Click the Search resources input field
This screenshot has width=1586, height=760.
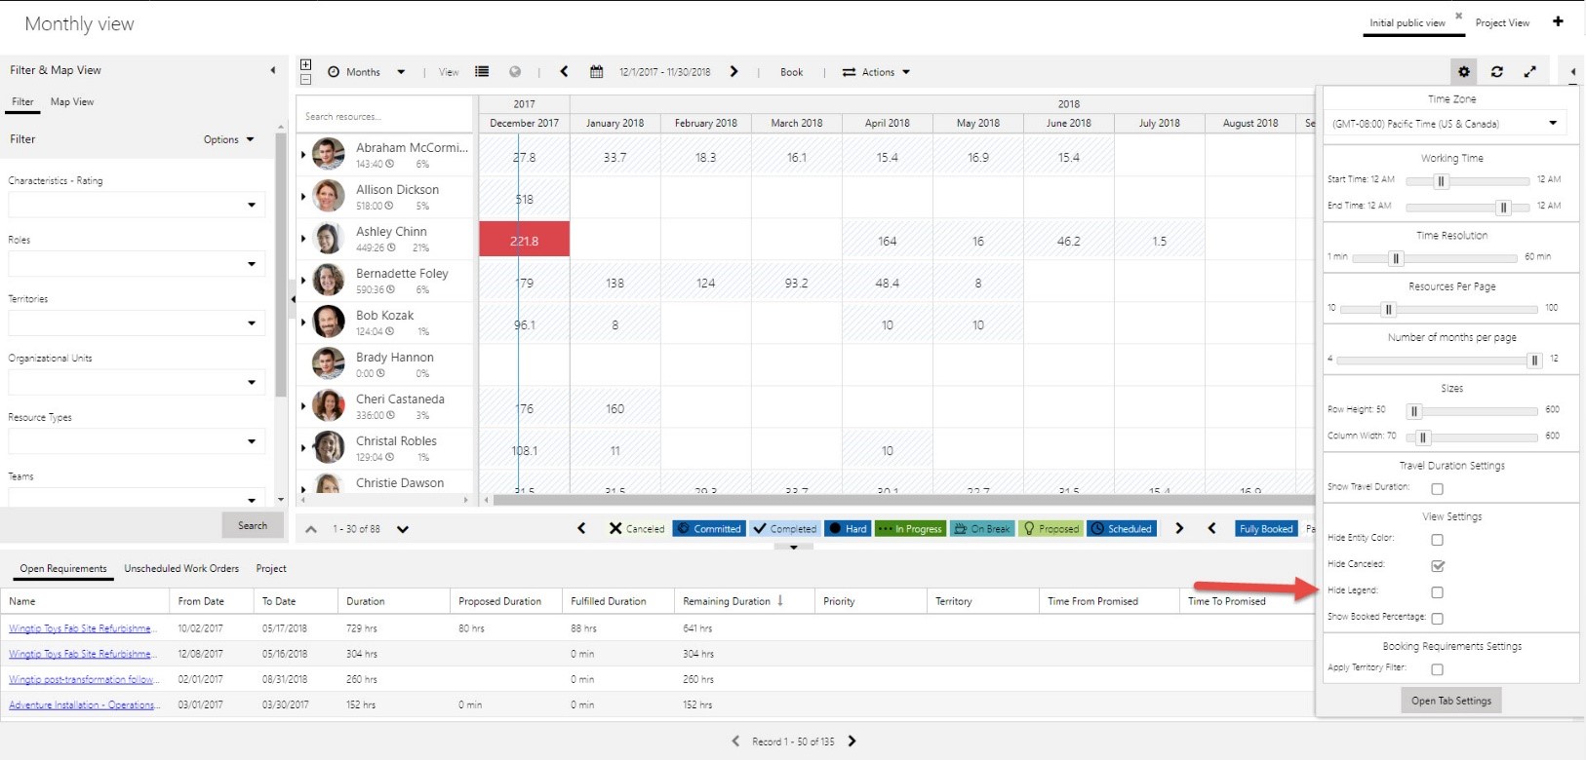click(x=384, y=117)
